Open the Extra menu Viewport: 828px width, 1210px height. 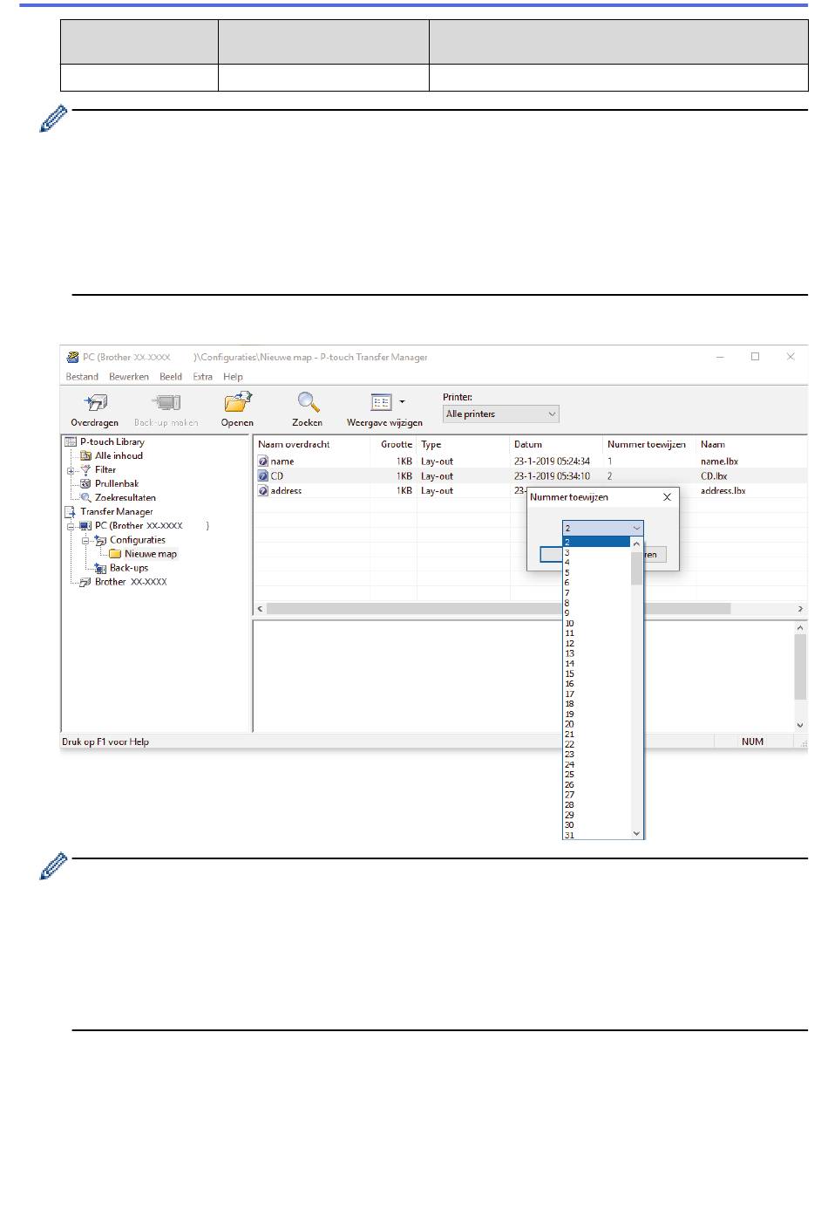[203, 377]
